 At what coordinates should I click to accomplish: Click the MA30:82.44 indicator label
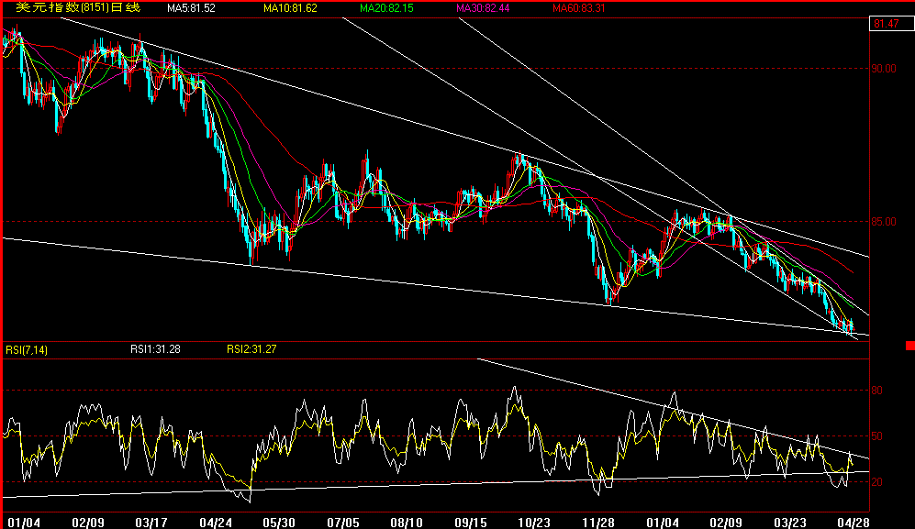(485, 8)
